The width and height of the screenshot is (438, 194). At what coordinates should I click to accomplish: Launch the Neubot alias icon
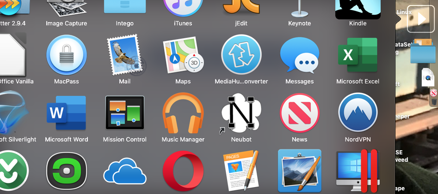[241, 113]
